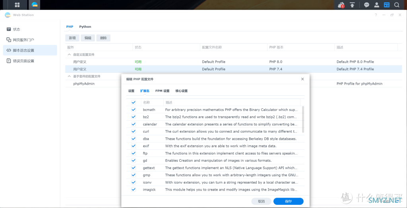Screen dimensions: 407x208
Task: Open the FPM 设置 tab
Action: tap(162, 91)
